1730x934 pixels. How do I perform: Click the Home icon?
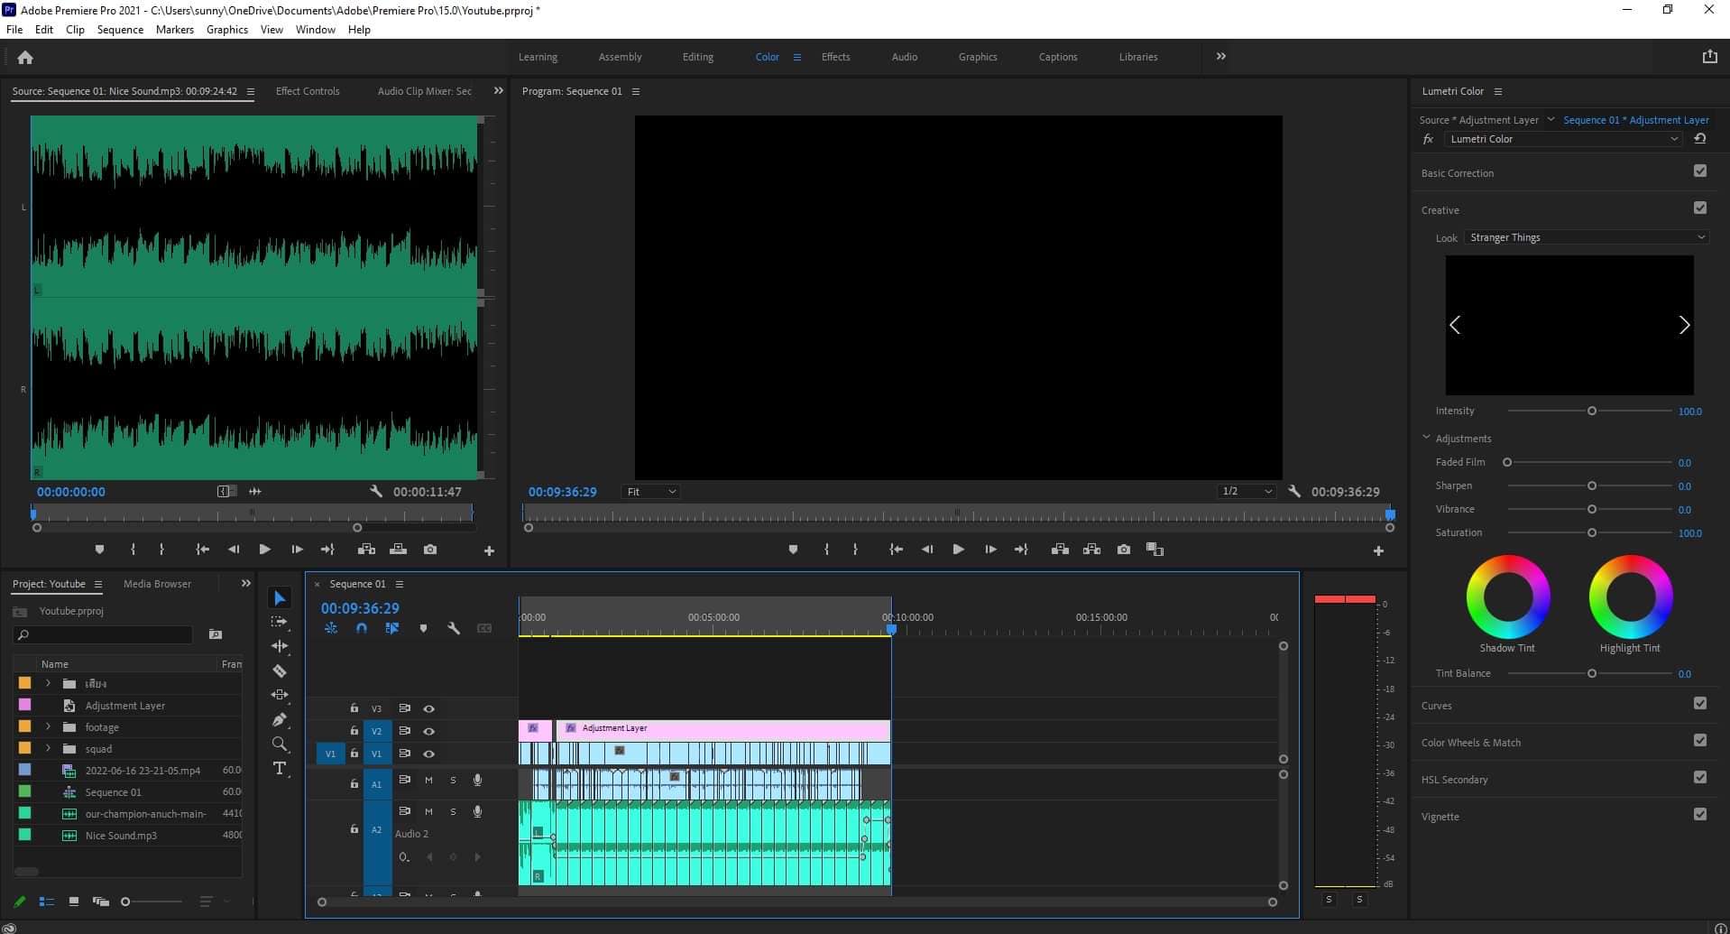[x=25, y=58]
